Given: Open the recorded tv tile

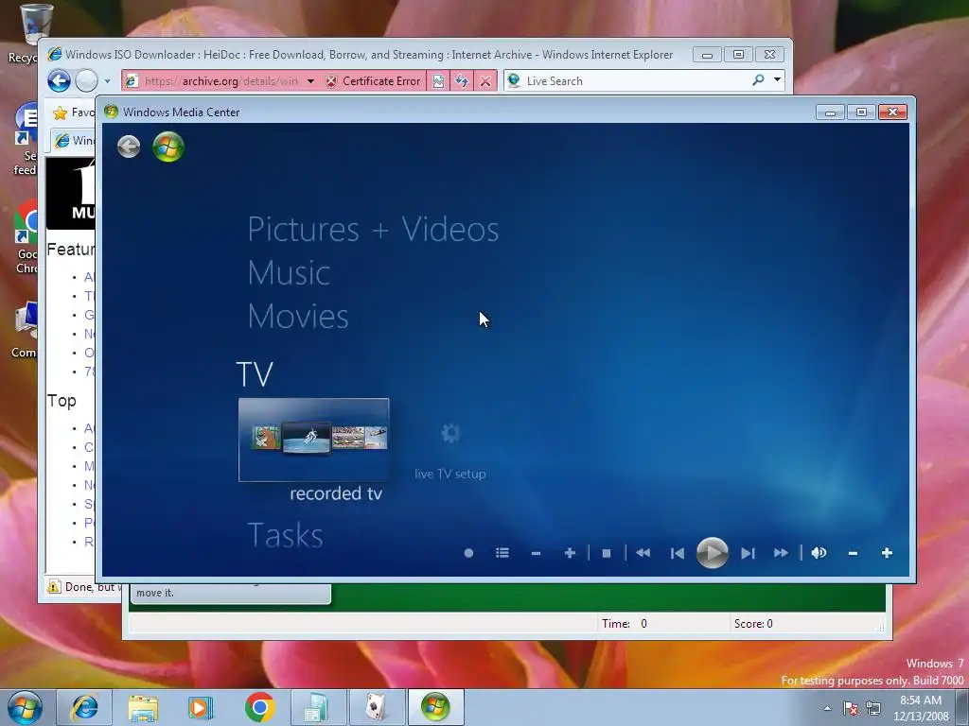Looking at the screenshot, I should (x=314, y=440).
